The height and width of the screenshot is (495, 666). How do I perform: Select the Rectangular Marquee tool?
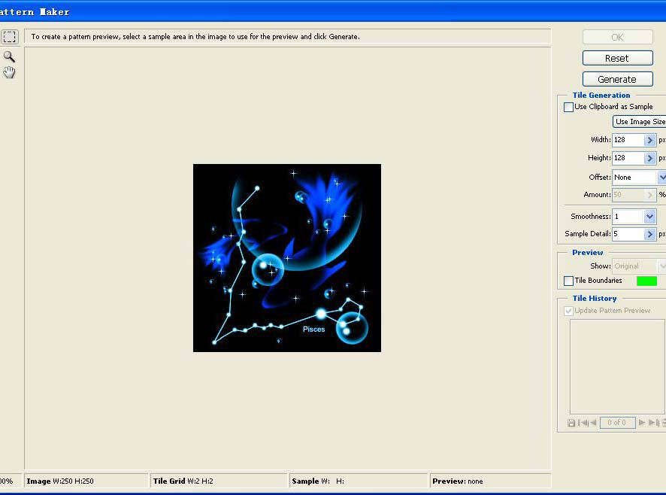[x=9, y=37]
